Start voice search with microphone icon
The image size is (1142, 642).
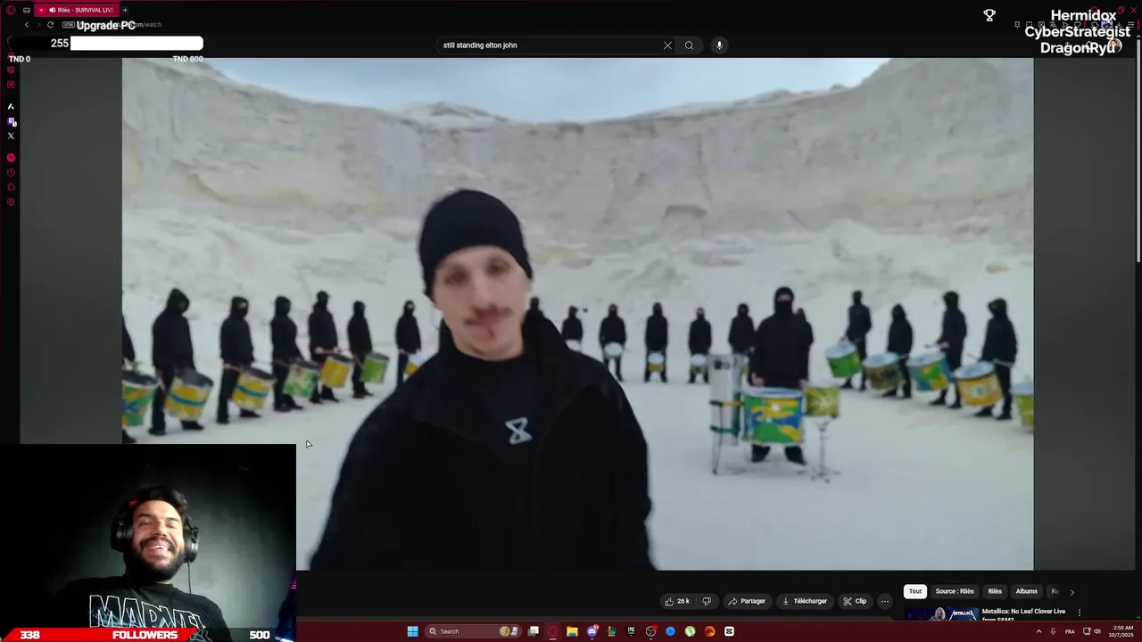click(x=719, y=45)
